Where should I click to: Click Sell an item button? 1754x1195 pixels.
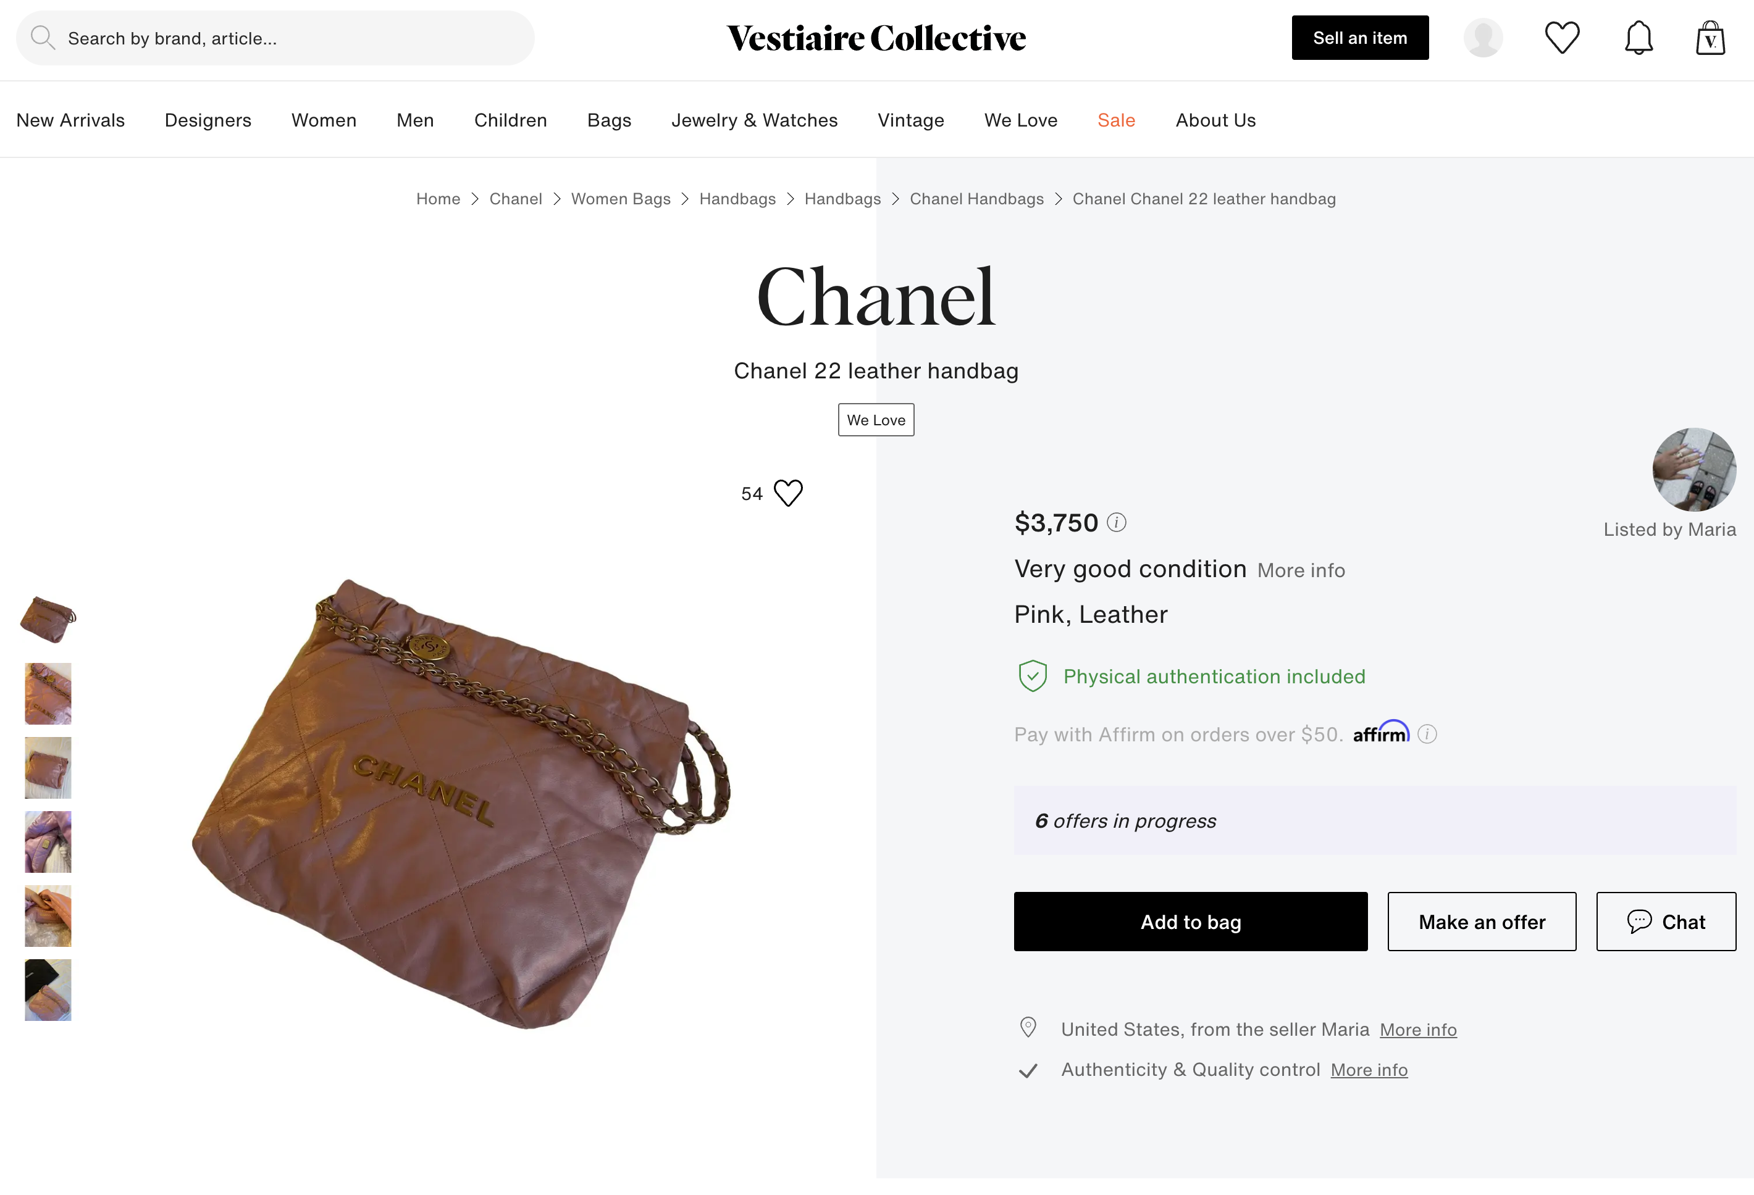(x=1360, y=38)
